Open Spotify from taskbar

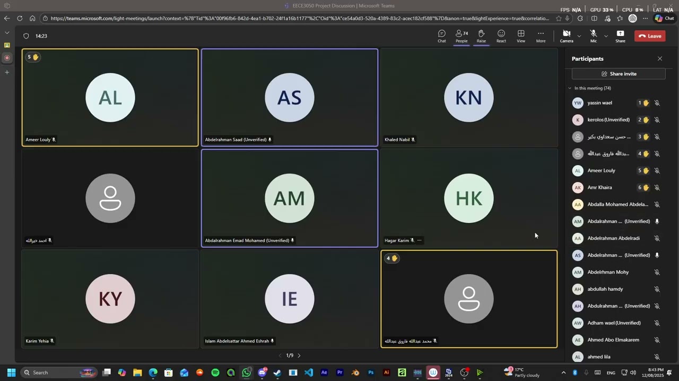click(215, 373)
